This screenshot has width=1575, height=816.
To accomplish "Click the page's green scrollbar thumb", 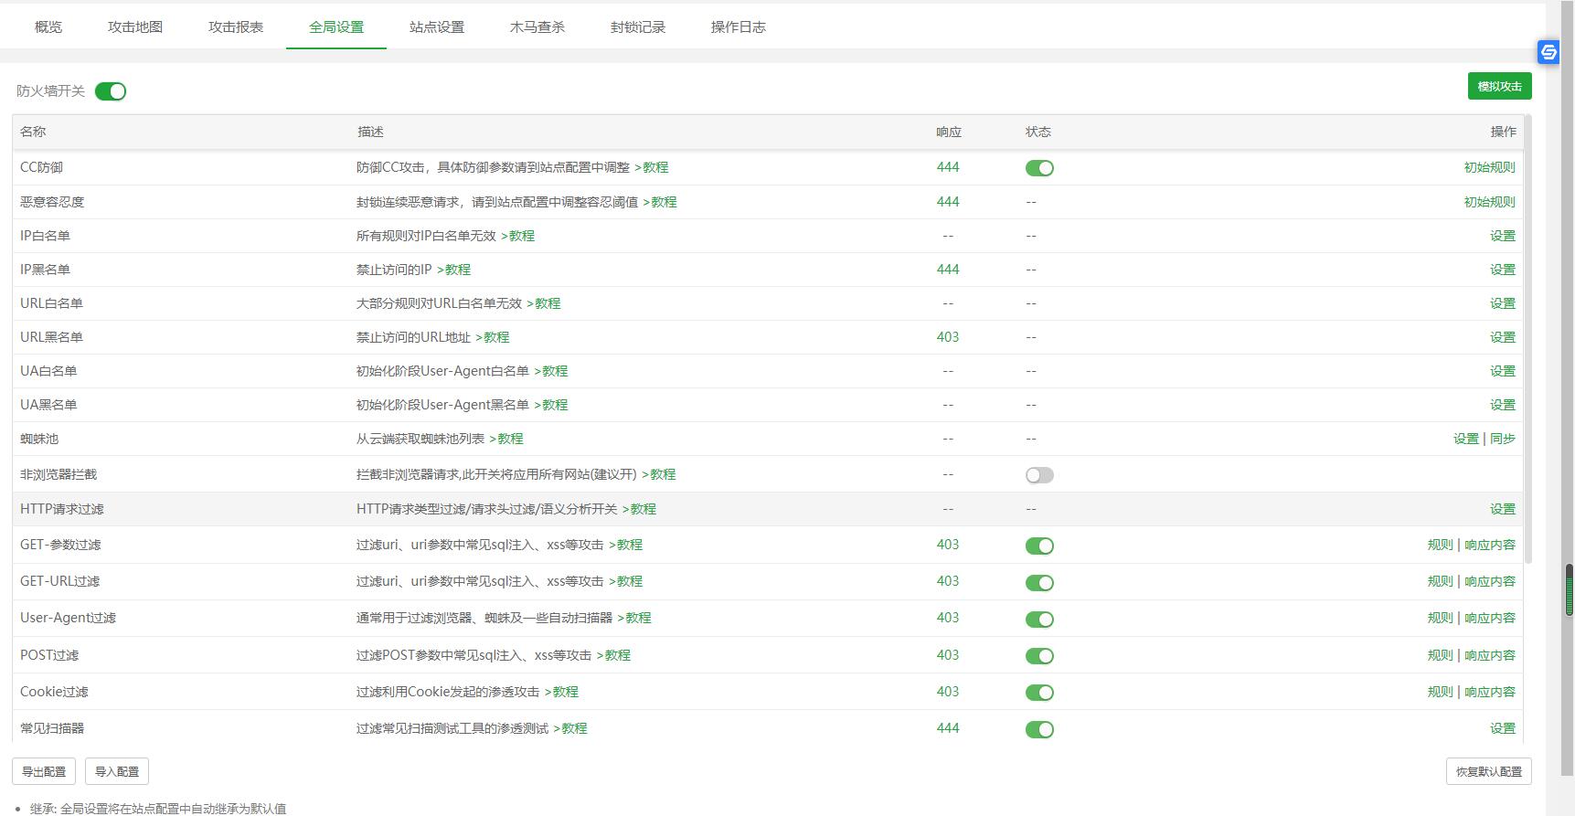I will (x=1570, y=589).
